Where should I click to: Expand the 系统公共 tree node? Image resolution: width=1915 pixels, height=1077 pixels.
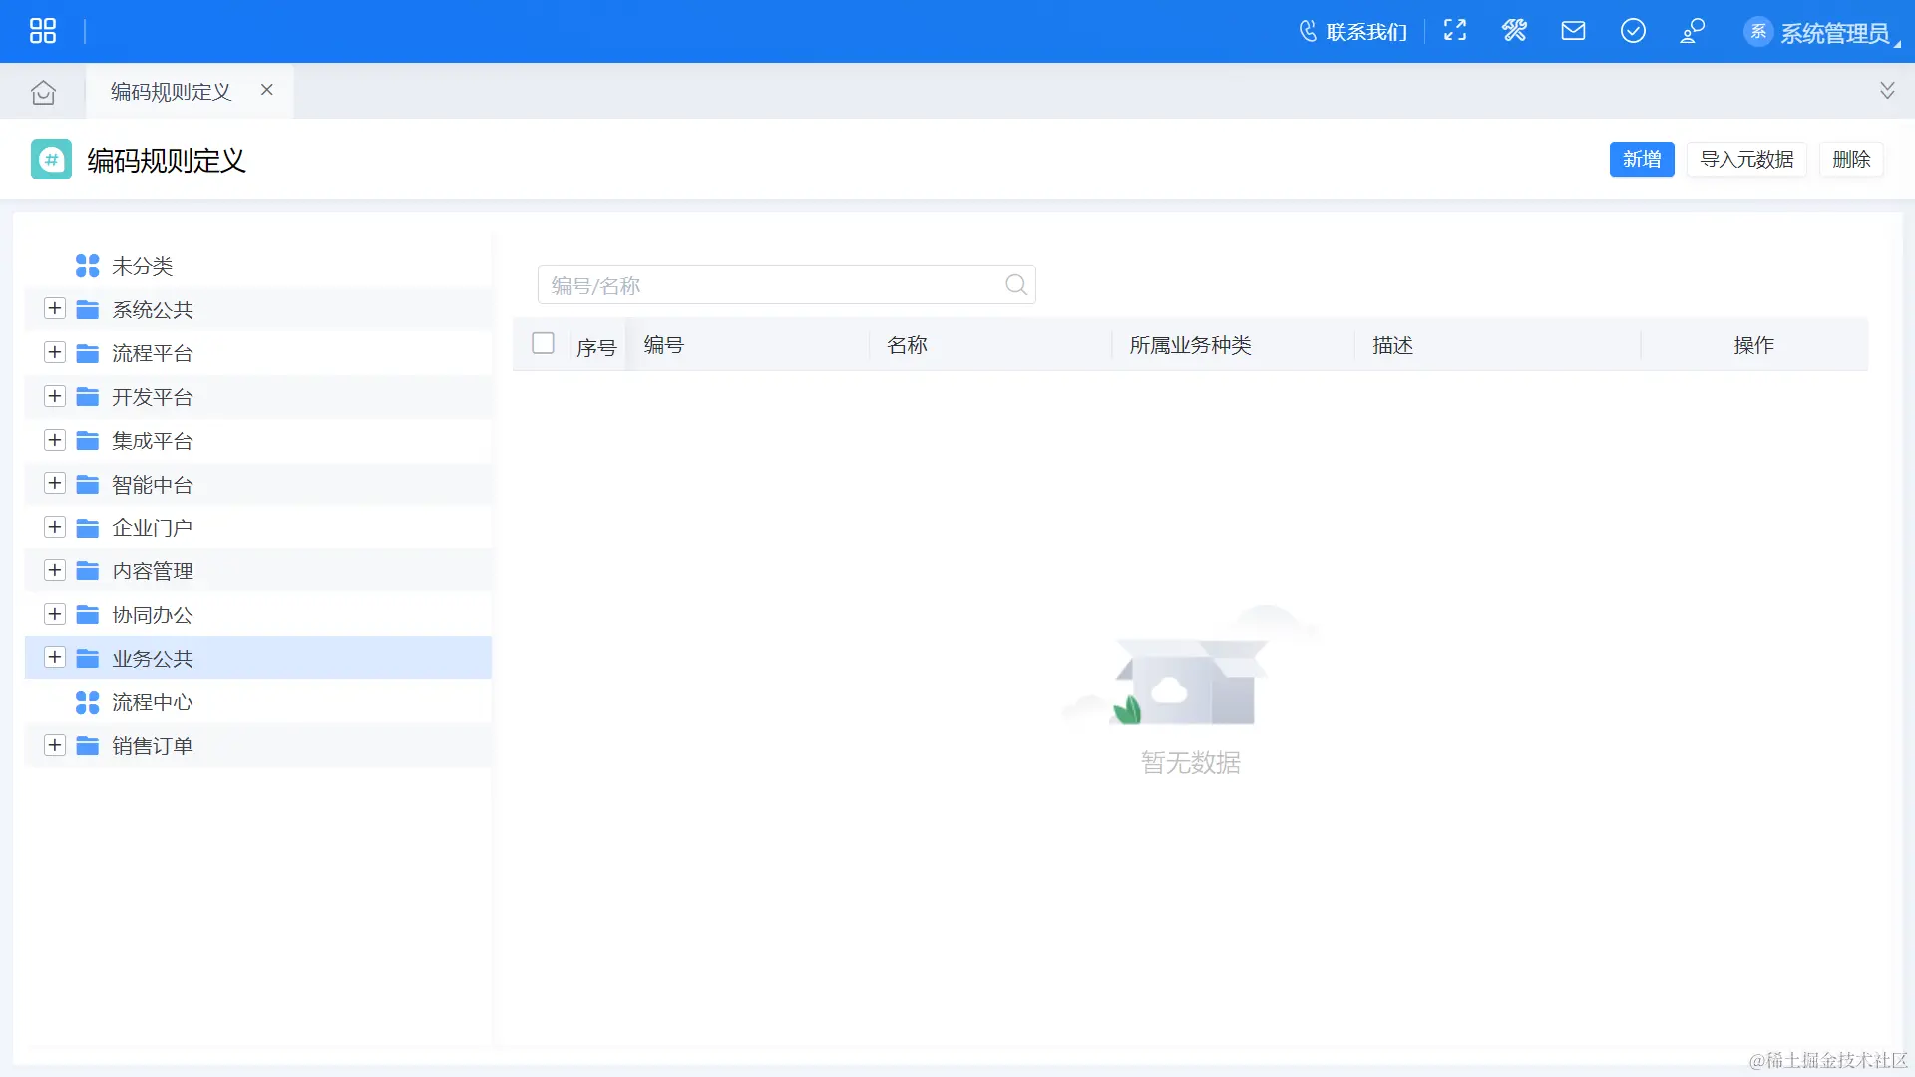point(55,309)
